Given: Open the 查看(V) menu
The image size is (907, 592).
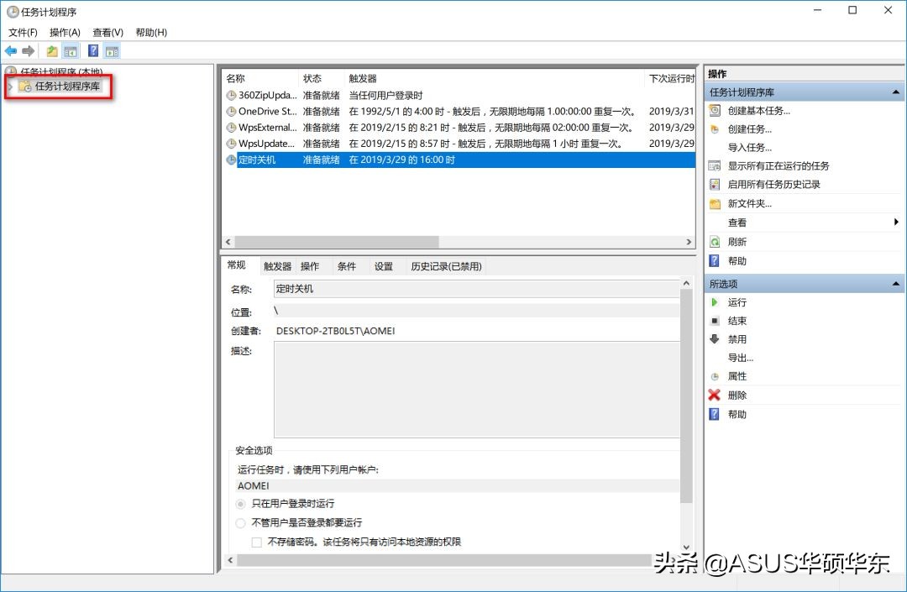Looking at the screenshot, I should tap(108, 33).
